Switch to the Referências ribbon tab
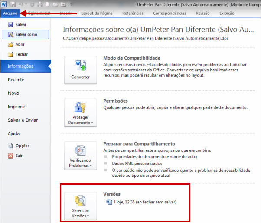 [x=133, y=13]
